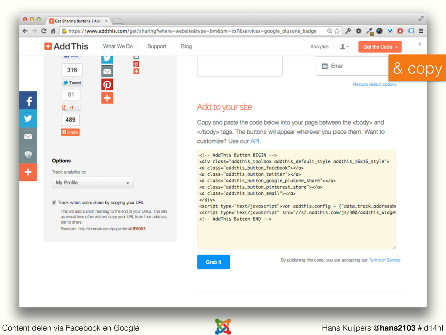Viewport: 446px width, 335px height.
Task: Open a new browser tab
Action: pos(117,21)
